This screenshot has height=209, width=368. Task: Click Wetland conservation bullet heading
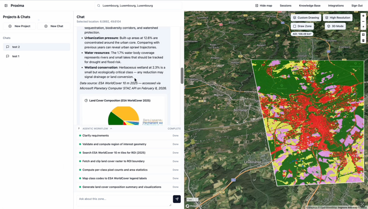[101, 68]
